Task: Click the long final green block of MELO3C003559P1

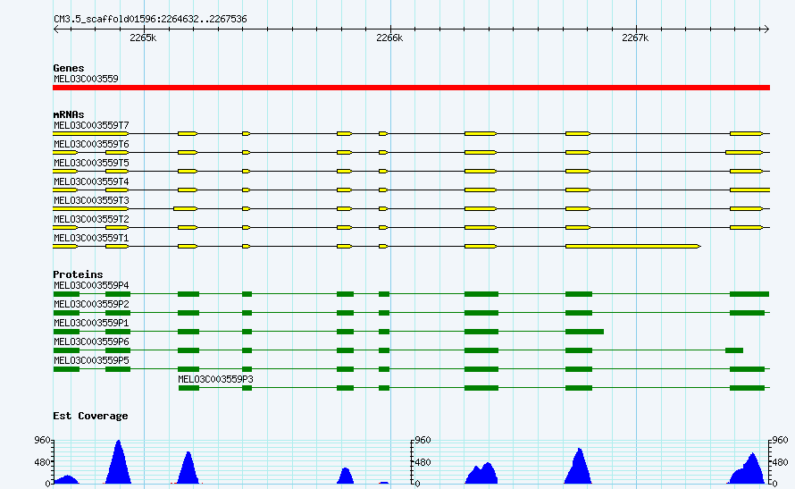Action: pos(584,332)
